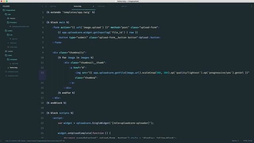
Task: Open the app.css tab
Action: click(x=124, y=6)
